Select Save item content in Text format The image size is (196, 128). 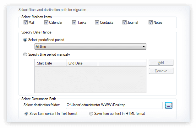coord(26,114)
